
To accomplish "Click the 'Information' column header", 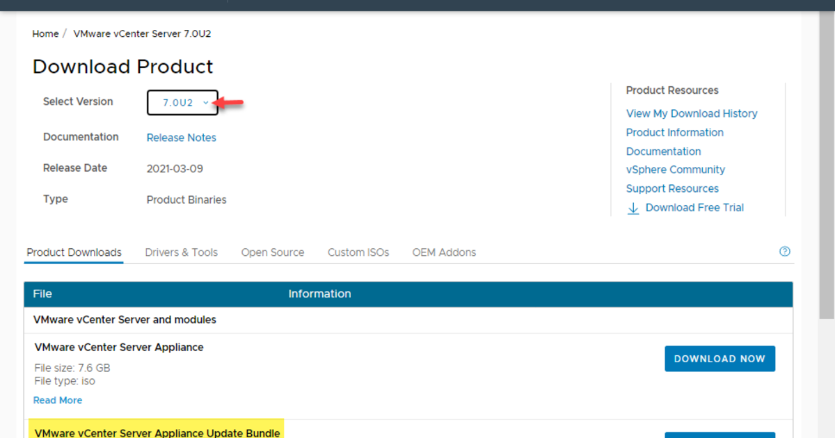I will pyautogui.click(x=319, y=294).
